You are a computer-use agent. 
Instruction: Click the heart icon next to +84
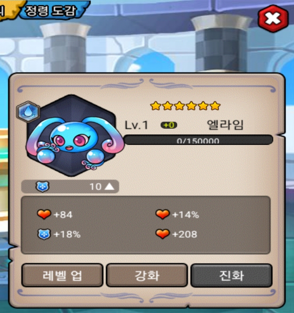(x=44, y=214)
